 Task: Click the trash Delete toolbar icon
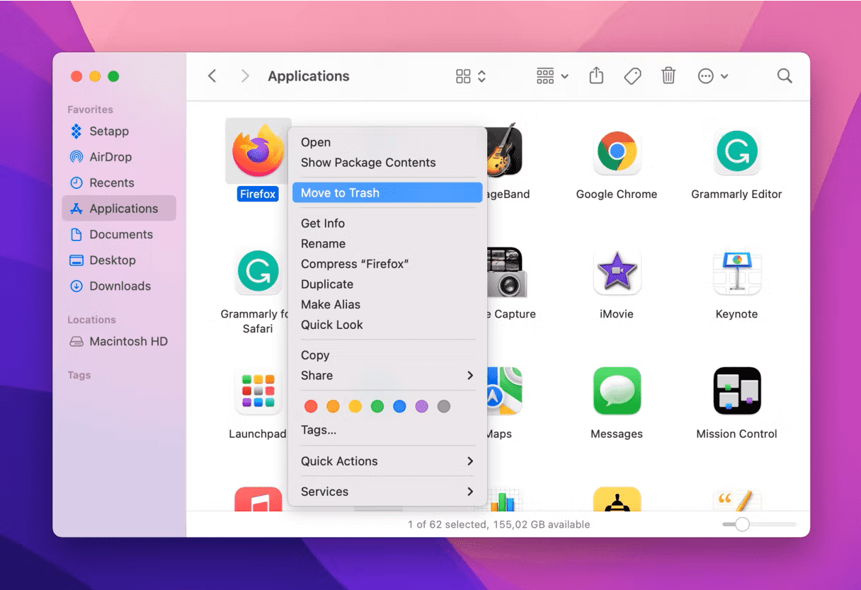(x=668, y=76)
